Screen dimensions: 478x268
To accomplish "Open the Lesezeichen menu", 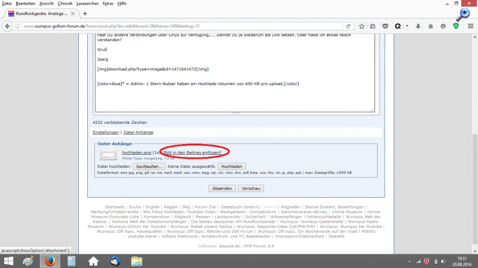I will (x=87, y=4).
